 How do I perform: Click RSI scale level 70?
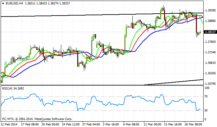point(206,97)
